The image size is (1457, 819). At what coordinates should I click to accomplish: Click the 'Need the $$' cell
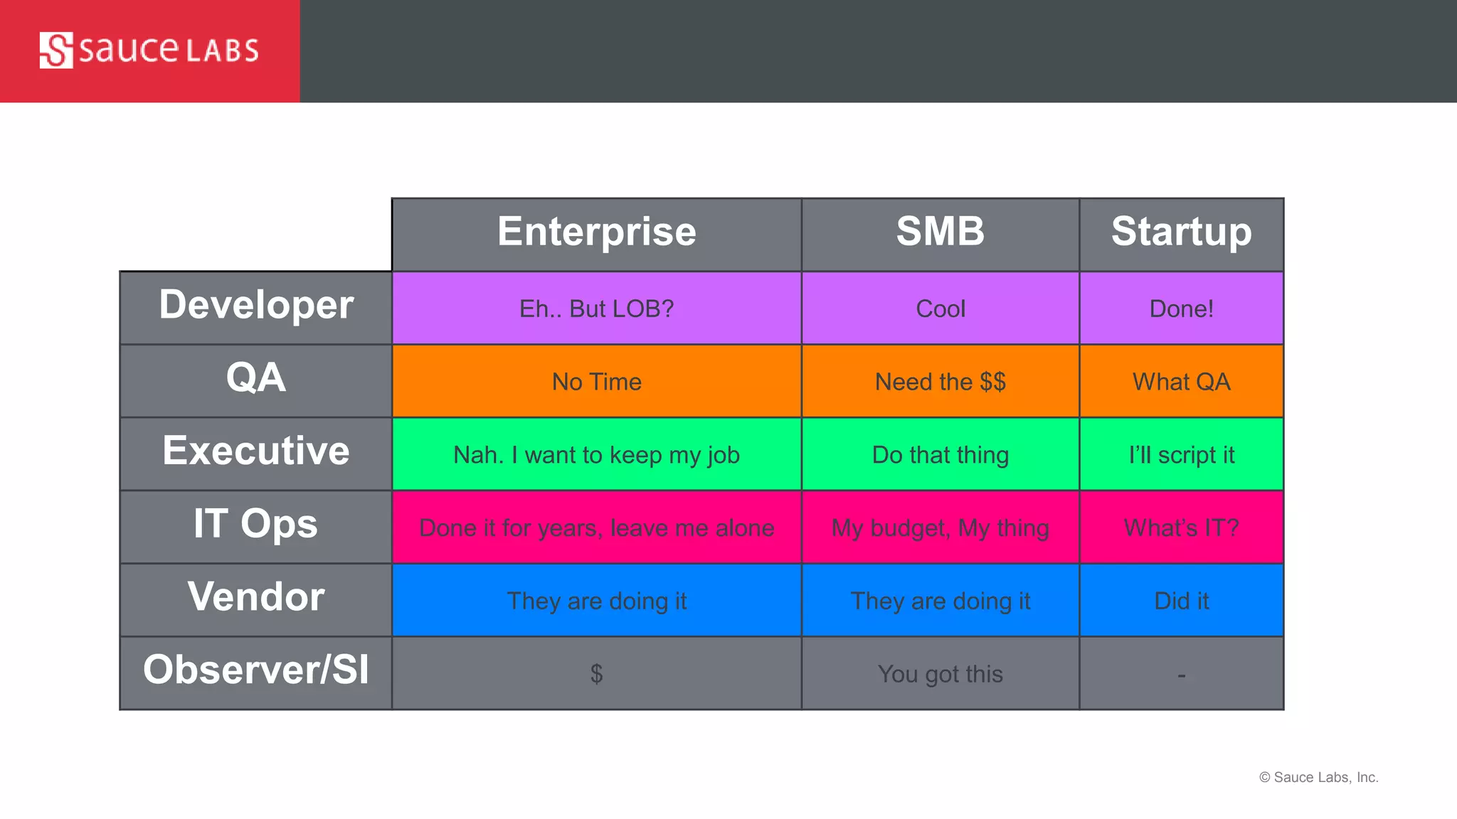coord(941,381)
